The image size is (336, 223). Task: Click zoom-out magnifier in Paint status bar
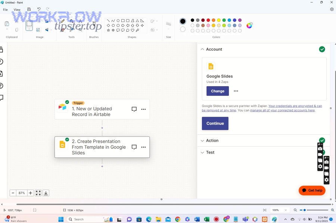295,210
